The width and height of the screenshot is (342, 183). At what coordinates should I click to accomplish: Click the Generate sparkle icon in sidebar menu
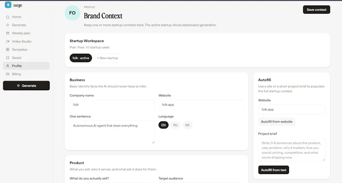8,25
